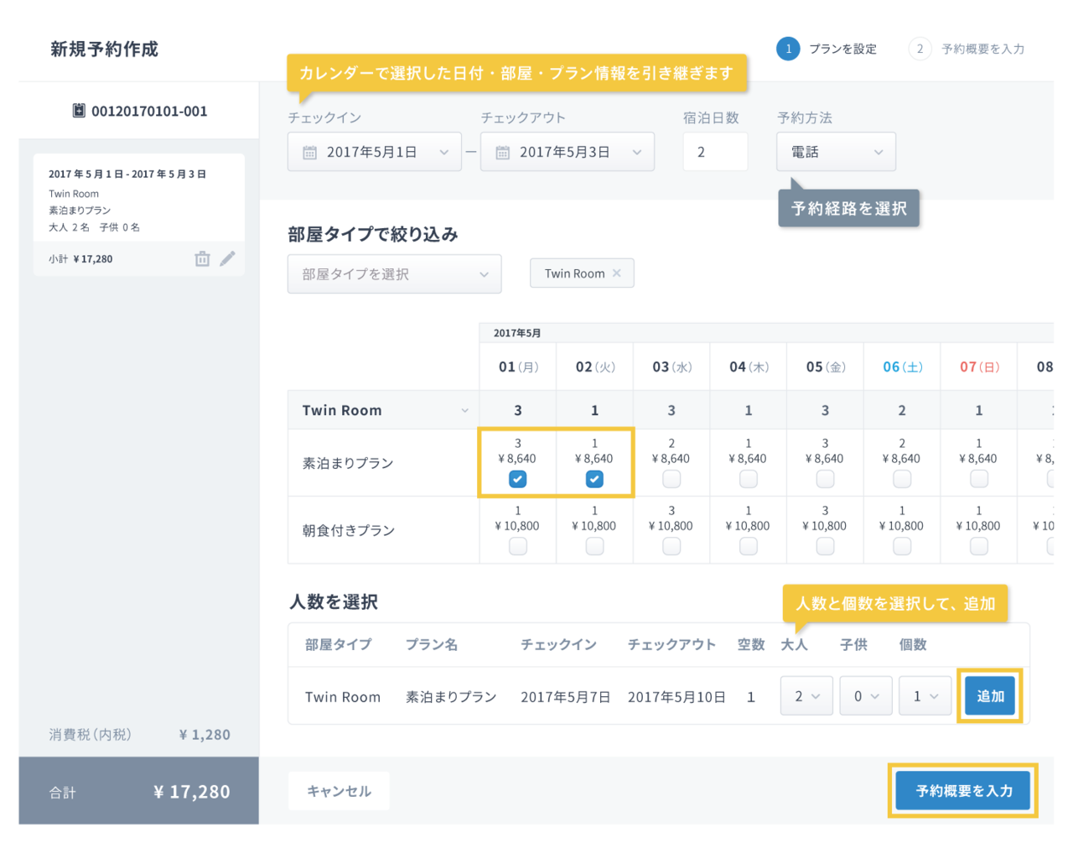1073x843 pixels.
Task: Click the キャンセル button
Action: 339,791
